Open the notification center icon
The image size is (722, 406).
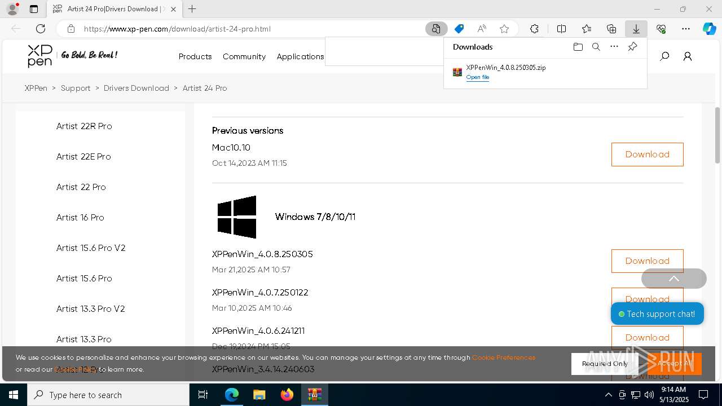click(x=703, y=395)
